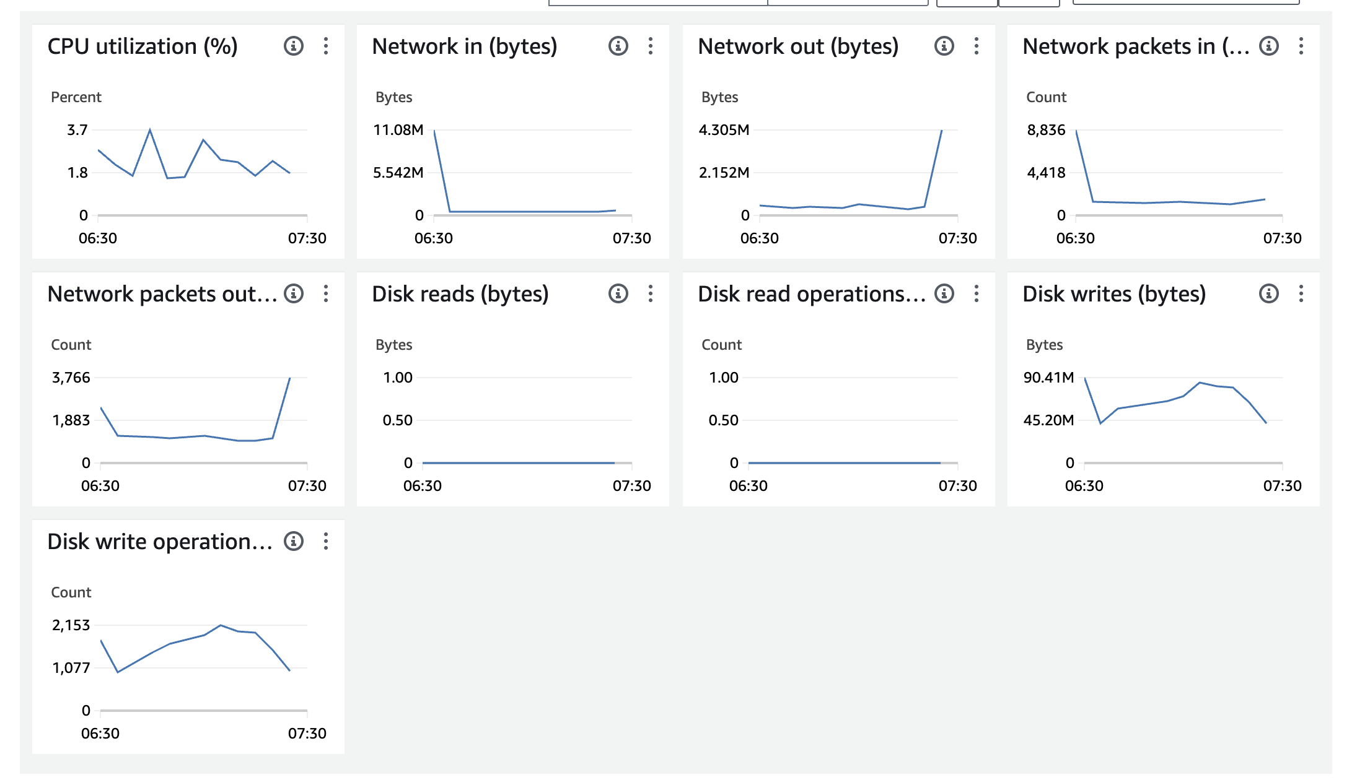This screenshot has height=780, width=1357.
Task: Open CPU utilization widget actions menu
Action: (326, 46)
